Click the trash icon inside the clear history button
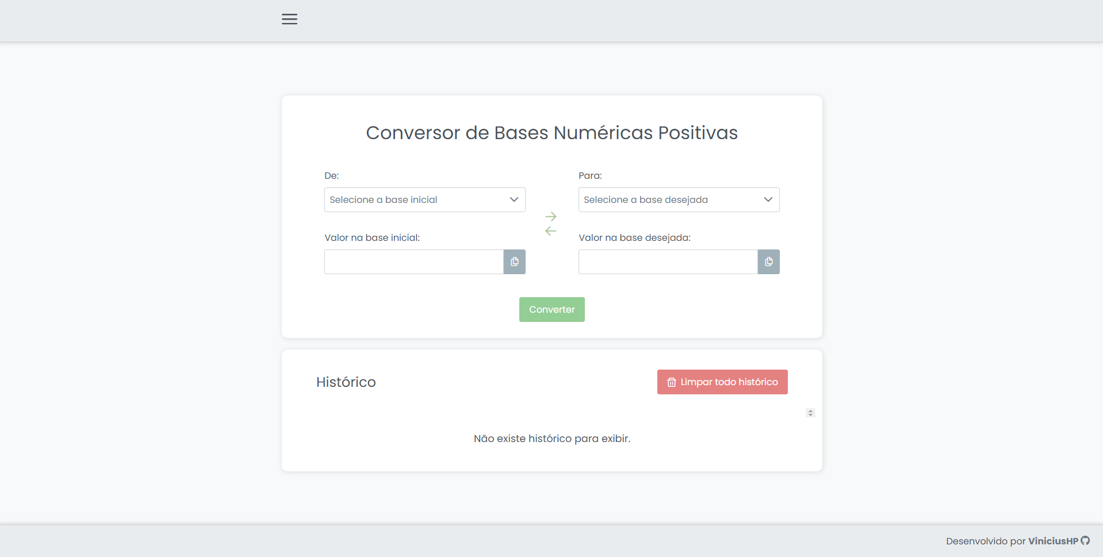This screenshot has width=1103, height=557. pyautogui.click(x=671, y=382)
